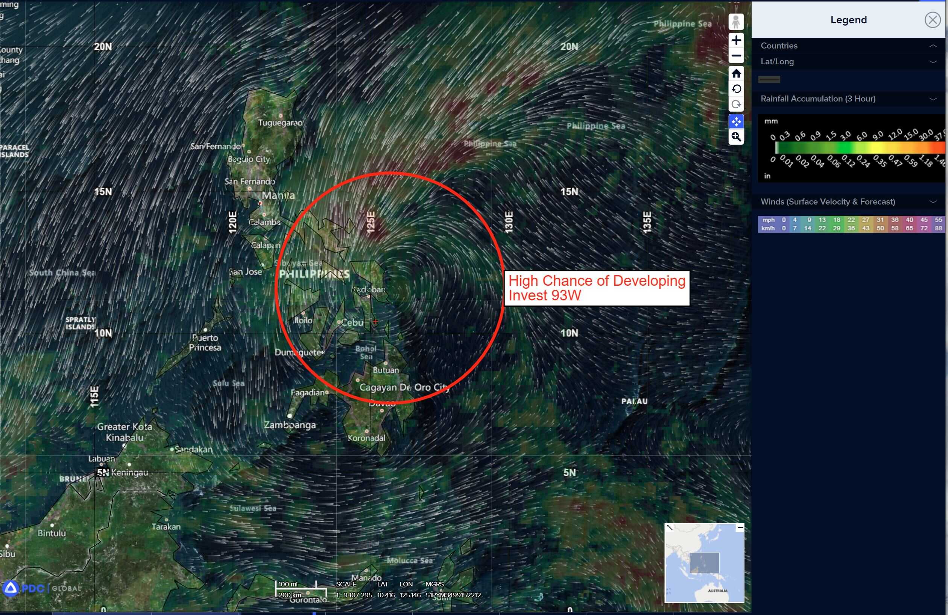Collapse Winds Surface Velocity section
Image resolution: width=948 pixels, height=615 pixels.
[x=933, y=202]
